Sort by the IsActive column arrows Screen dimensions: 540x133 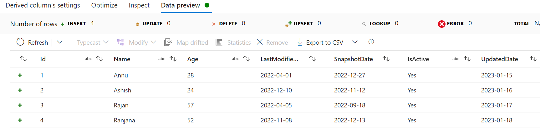coord(467,59)
